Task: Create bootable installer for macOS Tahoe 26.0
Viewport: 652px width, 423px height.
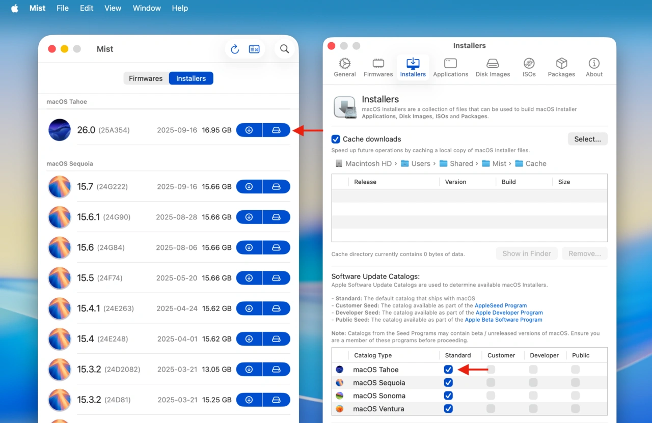Action: [276, 130]
